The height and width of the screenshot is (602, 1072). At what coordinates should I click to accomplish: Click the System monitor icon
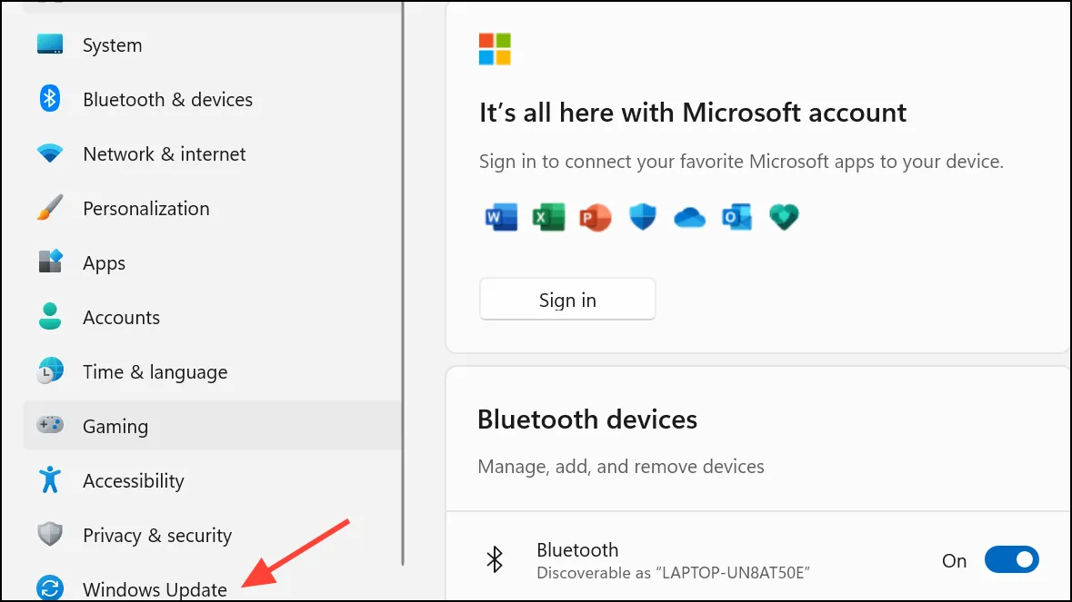(50, 44)
